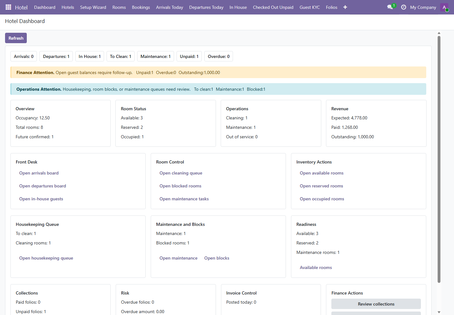Click Open blocks link

click(x=217, y=258)
